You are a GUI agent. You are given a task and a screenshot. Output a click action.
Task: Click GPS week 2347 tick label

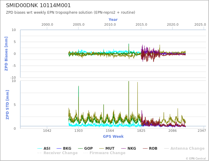[202, 131]
